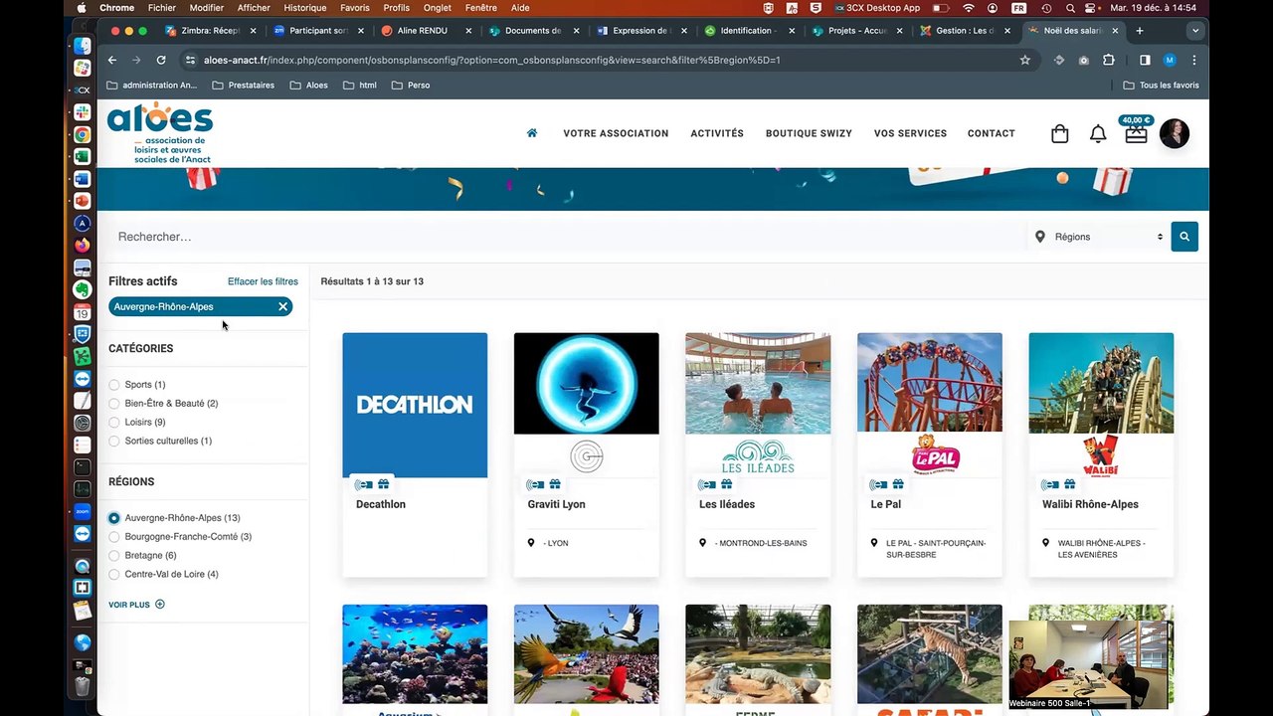Bookmark this page with the star
This screenshot has width=1273, height=716.
click(x=1025, y=60)
